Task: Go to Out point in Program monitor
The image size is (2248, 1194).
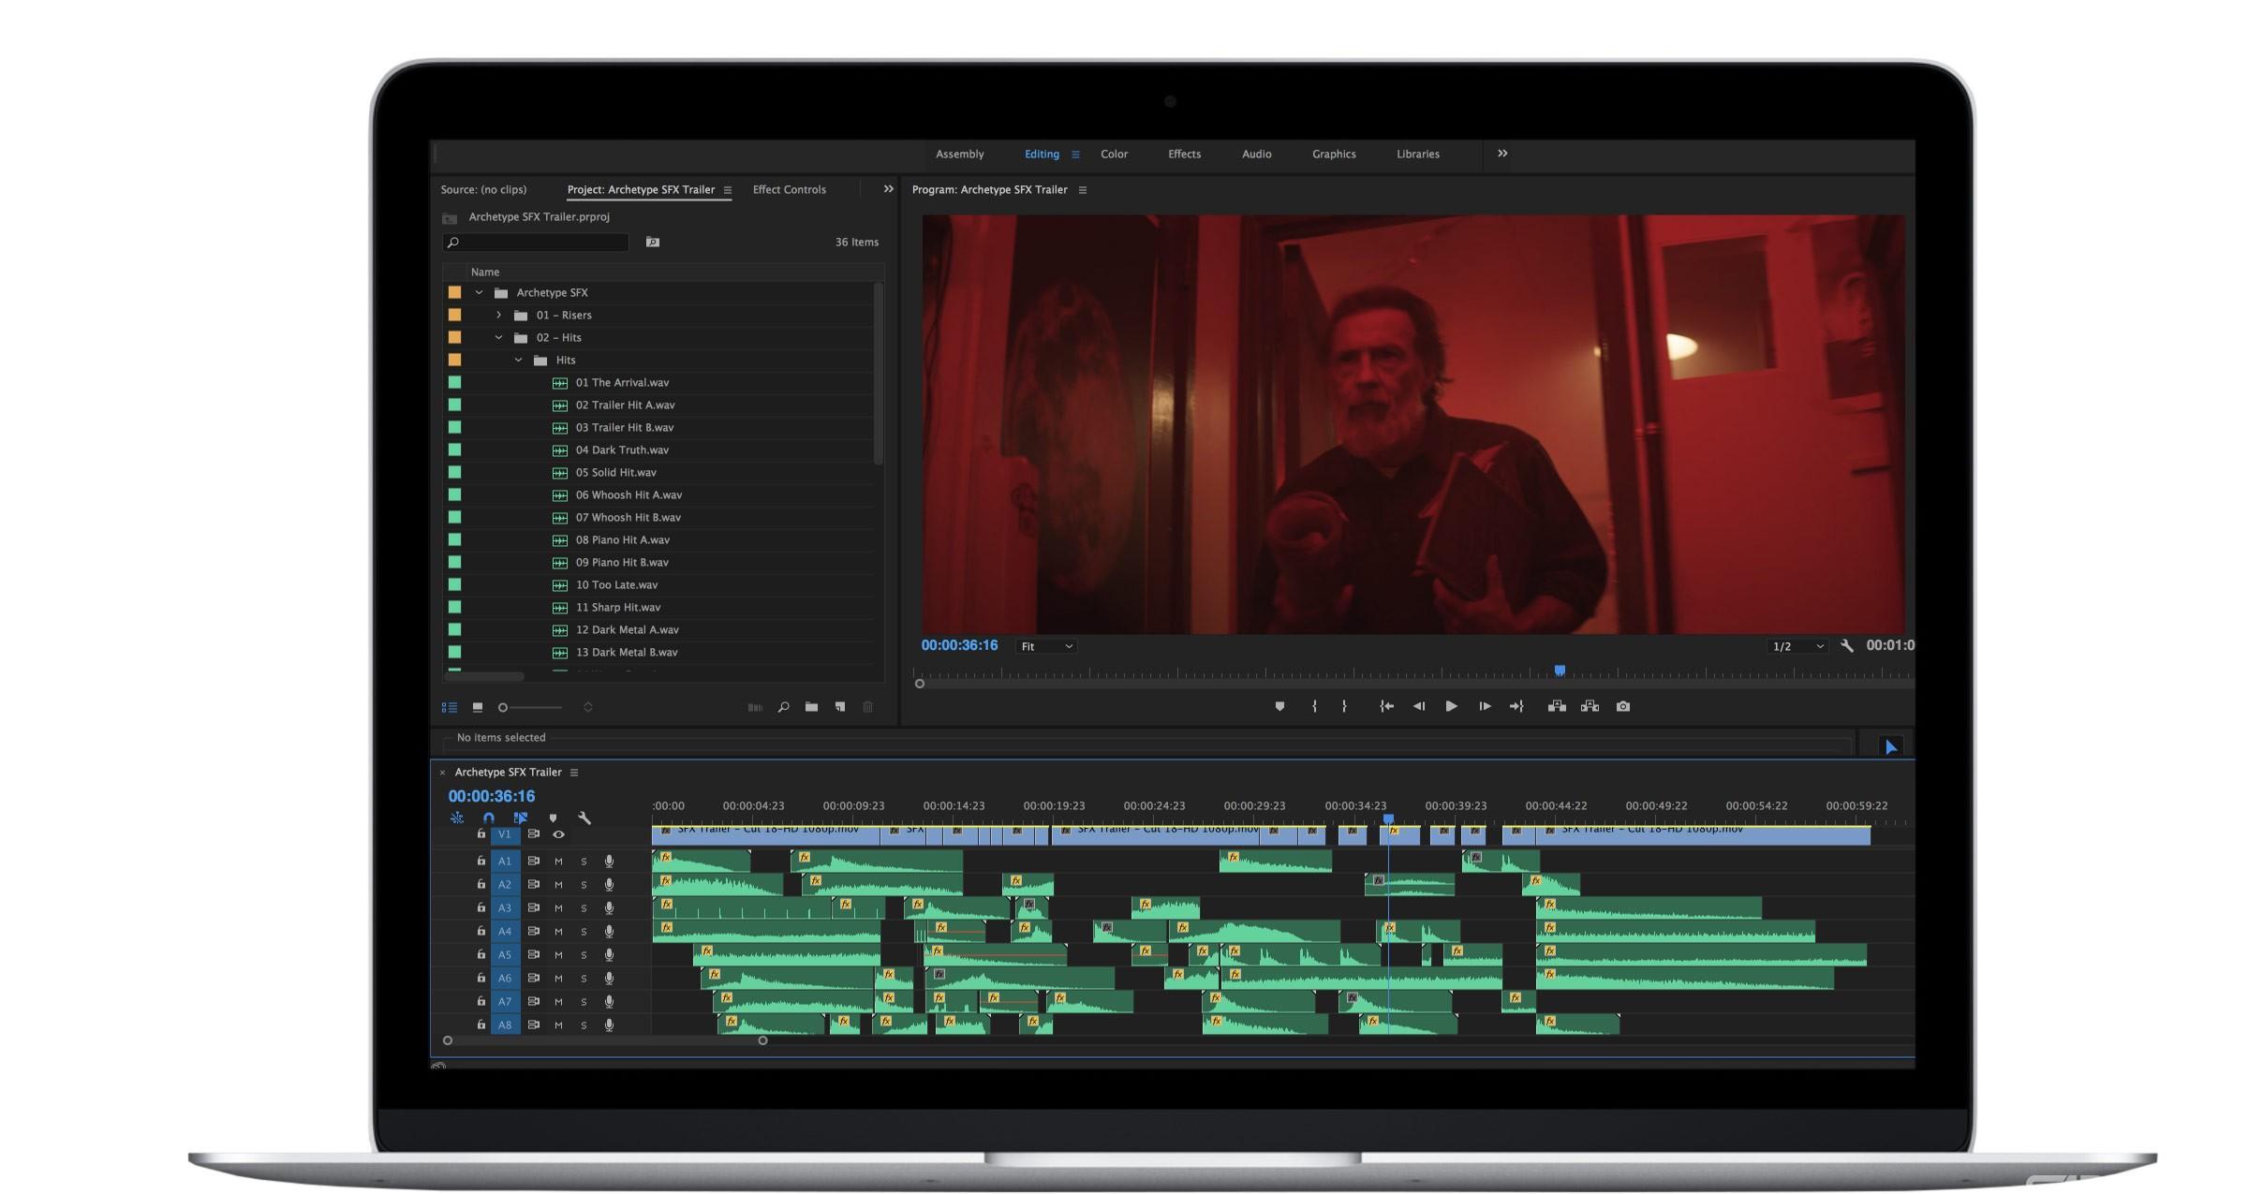Action: point(1516,706)
